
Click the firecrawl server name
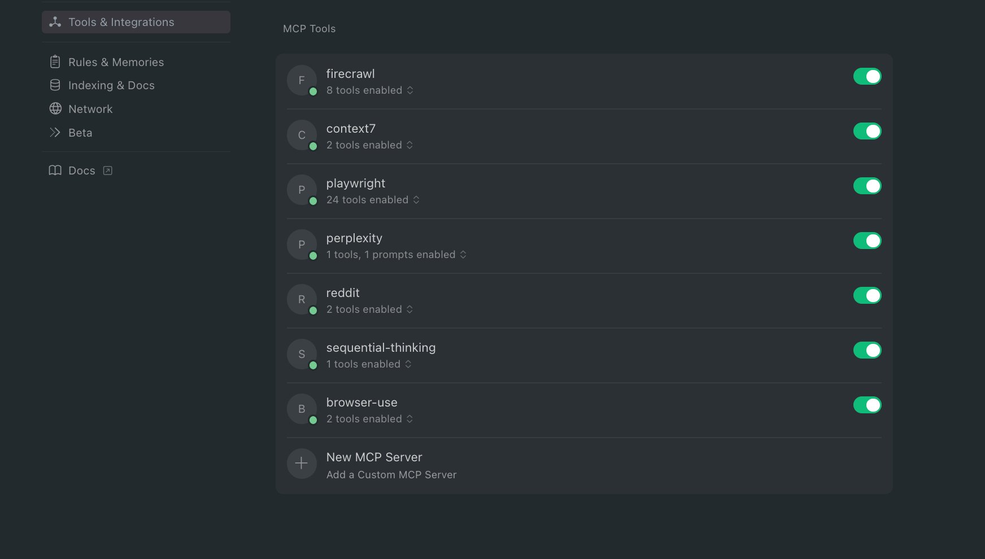tap(351, 74)
